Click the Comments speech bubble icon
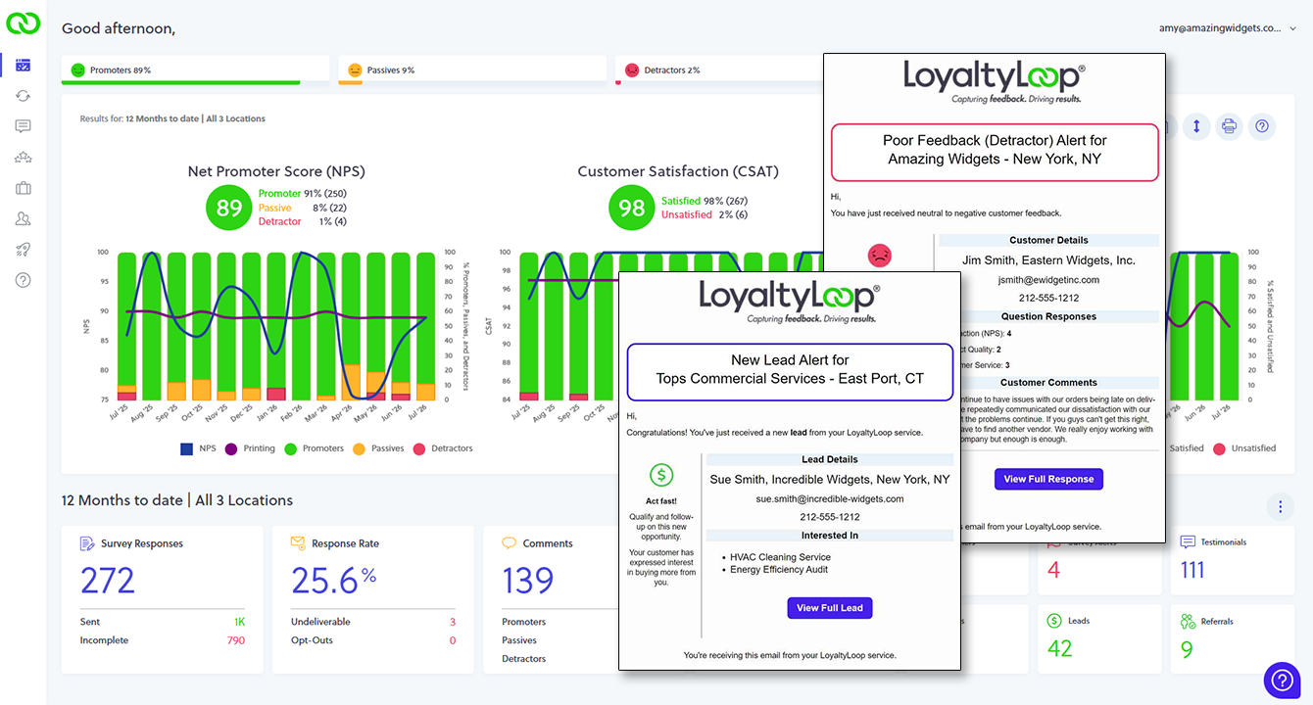The image size is (1313, 705). point(510,543)
